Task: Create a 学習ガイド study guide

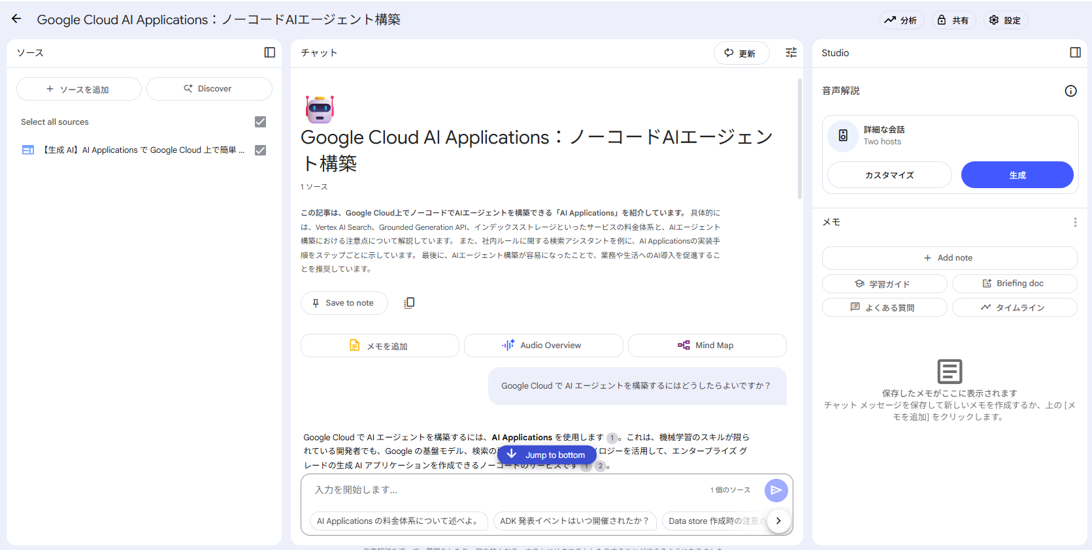Action: [x=884, y=283]
